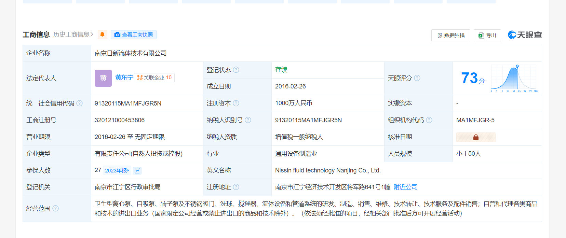
Task: Select 1000万人民币 registered capital value
Action: [x=294, y=103]
